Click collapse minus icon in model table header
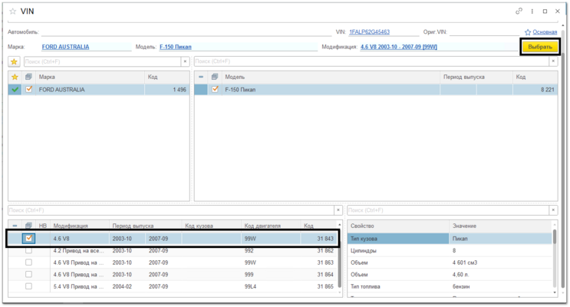 (201, 77)
